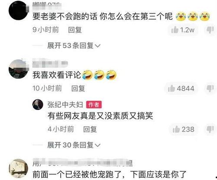Open the last commenter's avatar
This screenshot has width=217, height=180.
click(x=18, y=169)
